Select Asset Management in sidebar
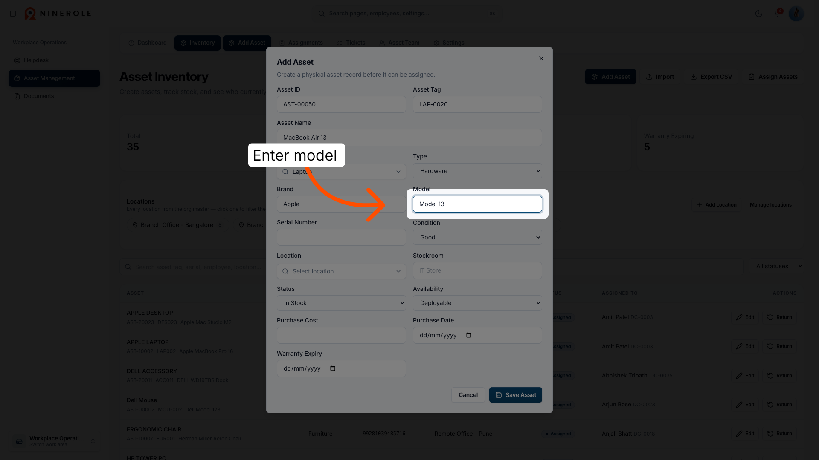819x460 pixels. point(54,78)
